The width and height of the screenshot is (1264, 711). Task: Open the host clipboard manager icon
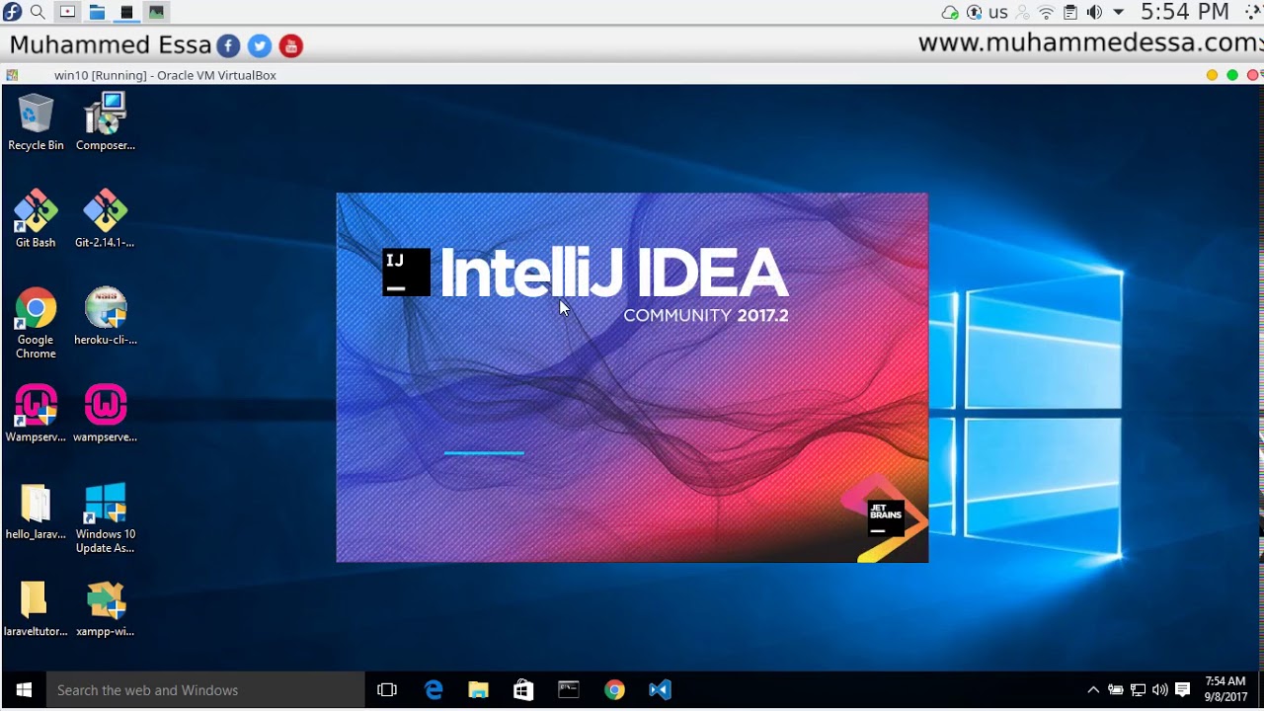1070,13
